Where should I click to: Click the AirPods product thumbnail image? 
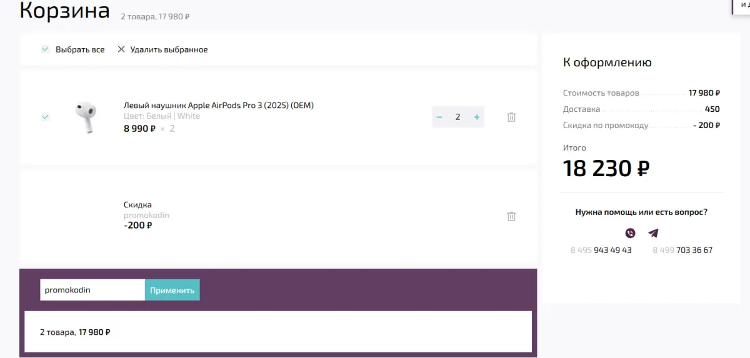point(86,117)
